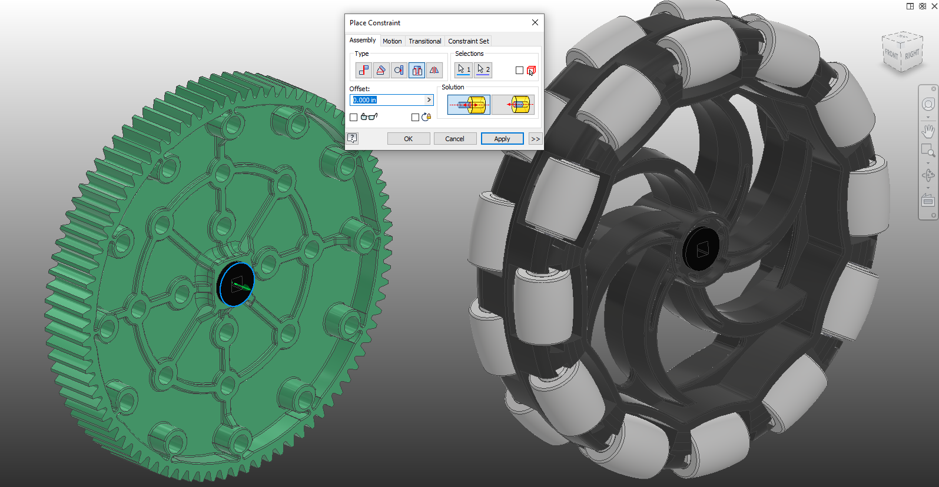Select the Angle constraint type

coord(381,71)
